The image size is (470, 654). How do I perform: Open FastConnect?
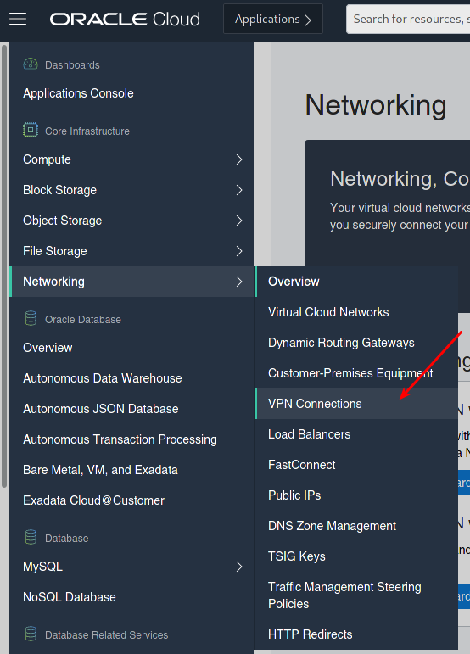tap(356, 465)
